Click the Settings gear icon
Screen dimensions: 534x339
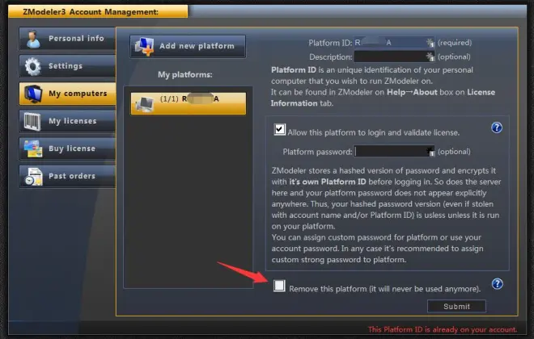tap(33, 66)
